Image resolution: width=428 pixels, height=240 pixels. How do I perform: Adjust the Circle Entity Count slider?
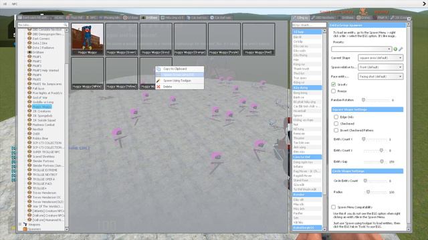click(365, 181)
